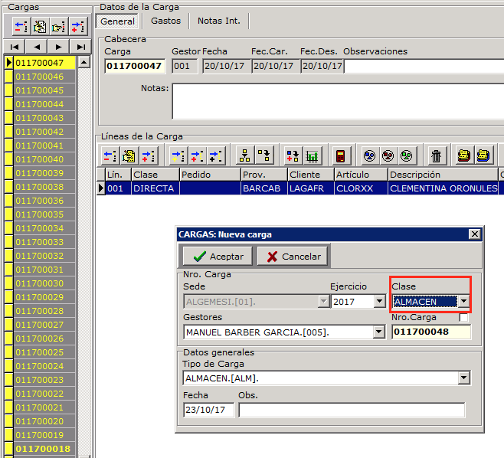Image resolution: width=504 pixels, height=458 pixels.
Task: Click the Cancelar button
Action: pos(293,257)
